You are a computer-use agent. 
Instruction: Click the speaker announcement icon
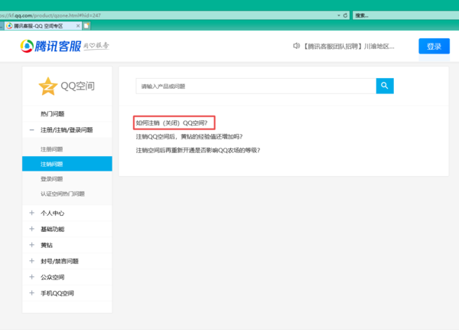(296, 46)
